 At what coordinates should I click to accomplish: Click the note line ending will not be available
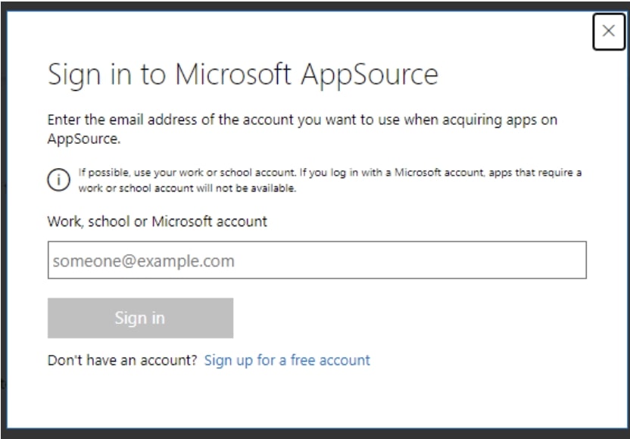tap(187, 188)
